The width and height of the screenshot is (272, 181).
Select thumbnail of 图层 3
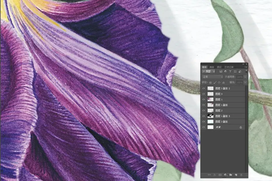(210, 94)
